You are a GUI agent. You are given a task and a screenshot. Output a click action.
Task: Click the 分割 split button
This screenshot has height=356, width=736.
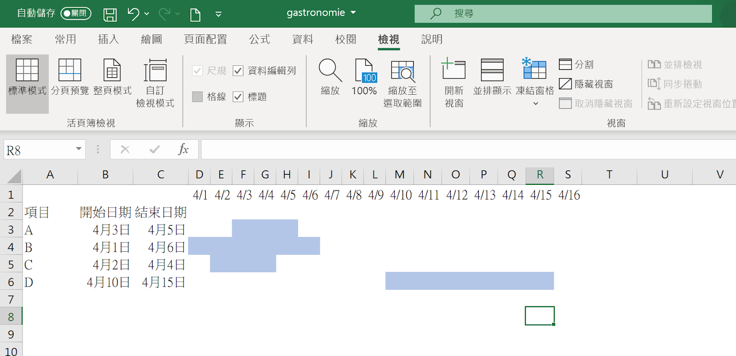(x=576, y=64)
